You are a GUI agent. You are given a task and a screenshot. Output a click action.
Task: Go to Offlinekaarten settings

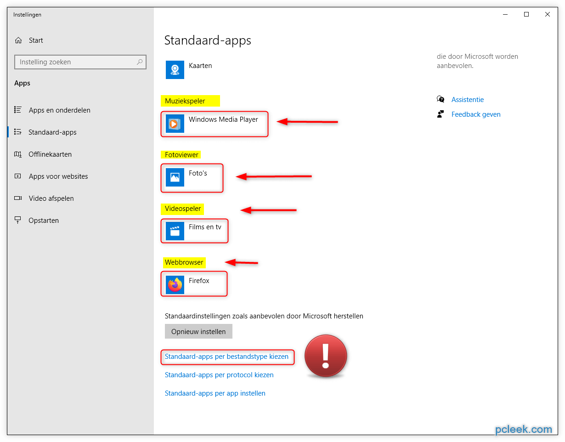[x=50, y=154]
